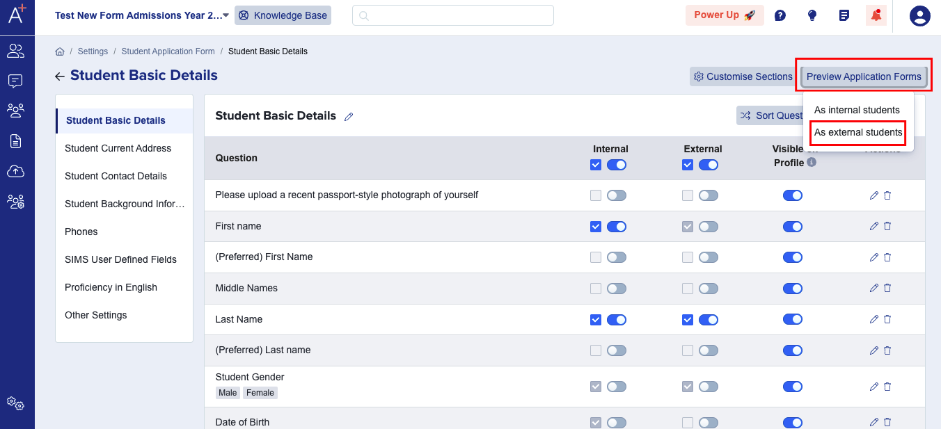Click the back arrow beside Student Basic Details

click(60, 76)
